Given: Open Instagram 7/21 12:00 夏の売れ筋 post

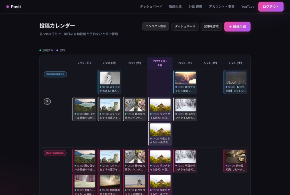Looking at the screenshot, I should pos(135,161).
